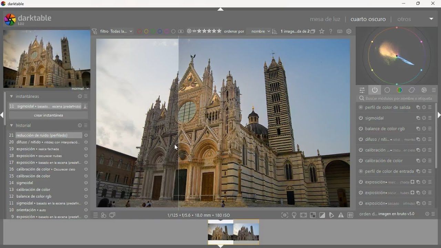Toggle the overexposure warning triangle icon
The image size is (441, 248).
coord(341,215)
